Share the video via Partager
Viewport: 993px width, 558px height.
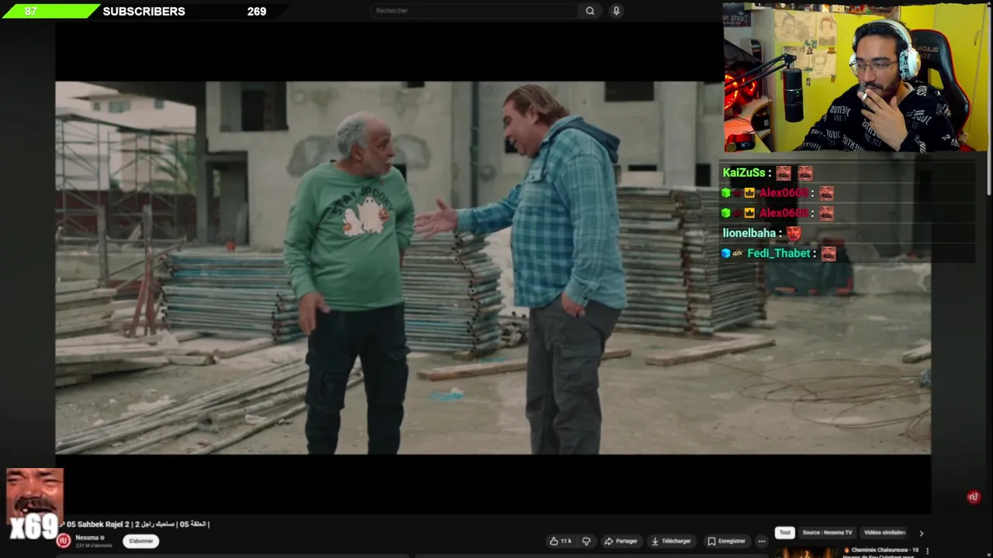click(621, 541)
